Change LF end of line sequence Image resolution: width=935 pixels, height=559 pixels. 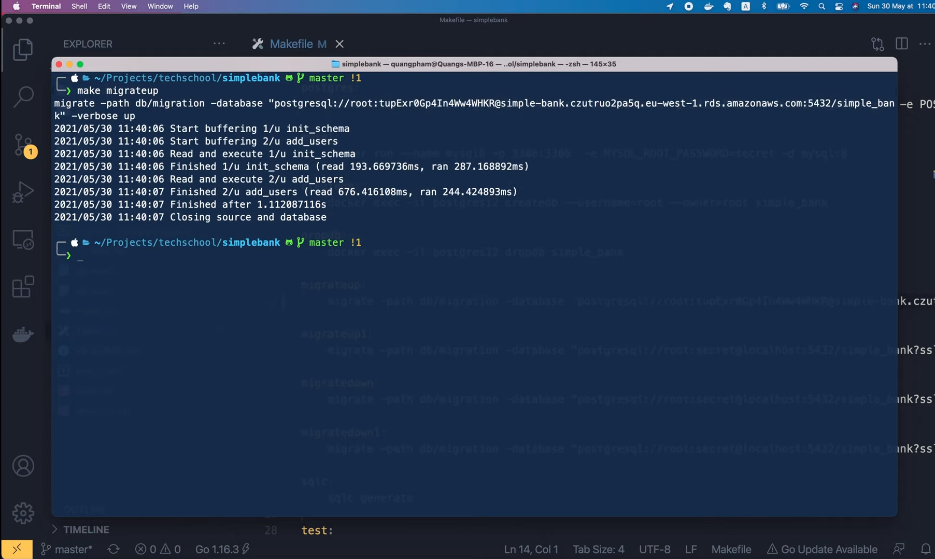pos(690,549)
